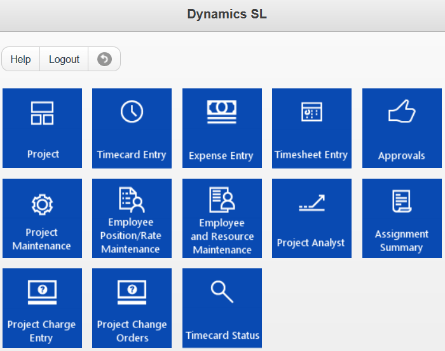Screen dimensions: 445x351
Task: Open the Approvals tile
Action: click(x=402, y=128)
